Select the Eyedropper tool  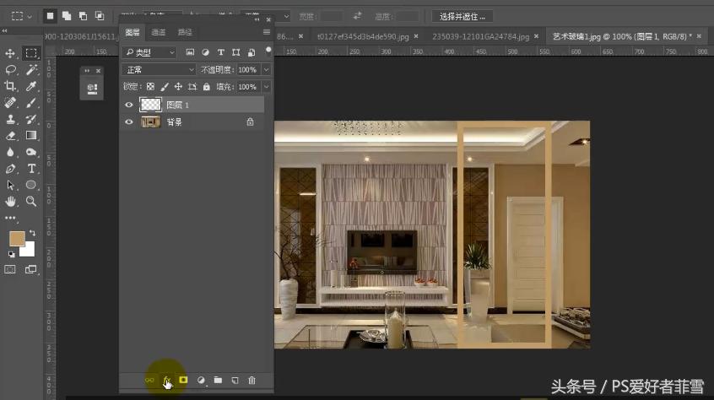(31, 86)
